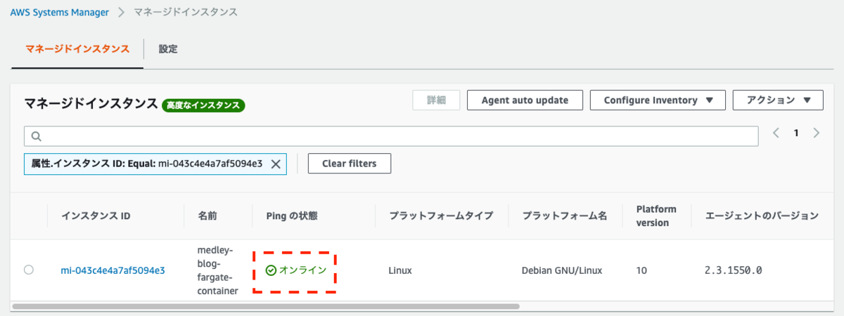Click the horizontal scrollbar under the table

click(266, 307)
